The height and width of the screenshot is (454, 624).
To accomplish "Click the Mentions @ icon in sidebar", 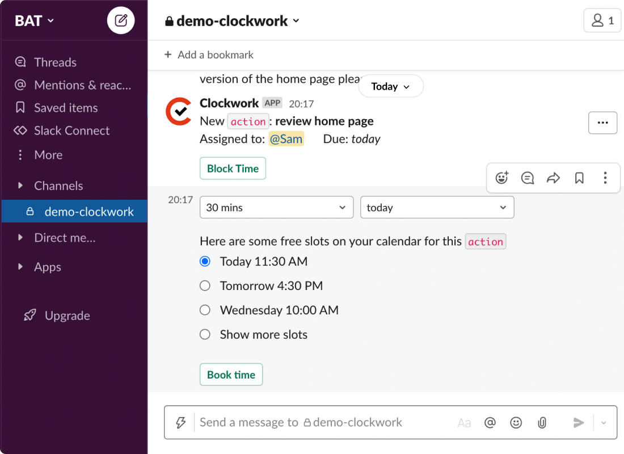I will pos(20,85).
